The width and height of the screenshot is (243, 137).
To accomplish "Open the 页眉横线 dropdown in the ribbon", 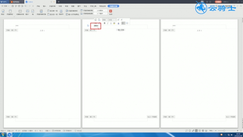I will point(10,12).
